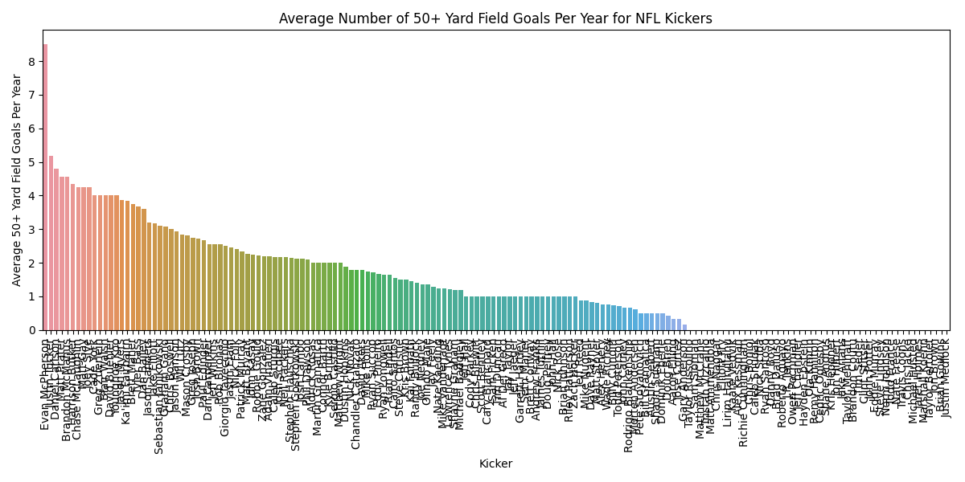The image size is (965, 482).
Task: Click the tallest bar for Evan McPherson
Action: point(45,187)
